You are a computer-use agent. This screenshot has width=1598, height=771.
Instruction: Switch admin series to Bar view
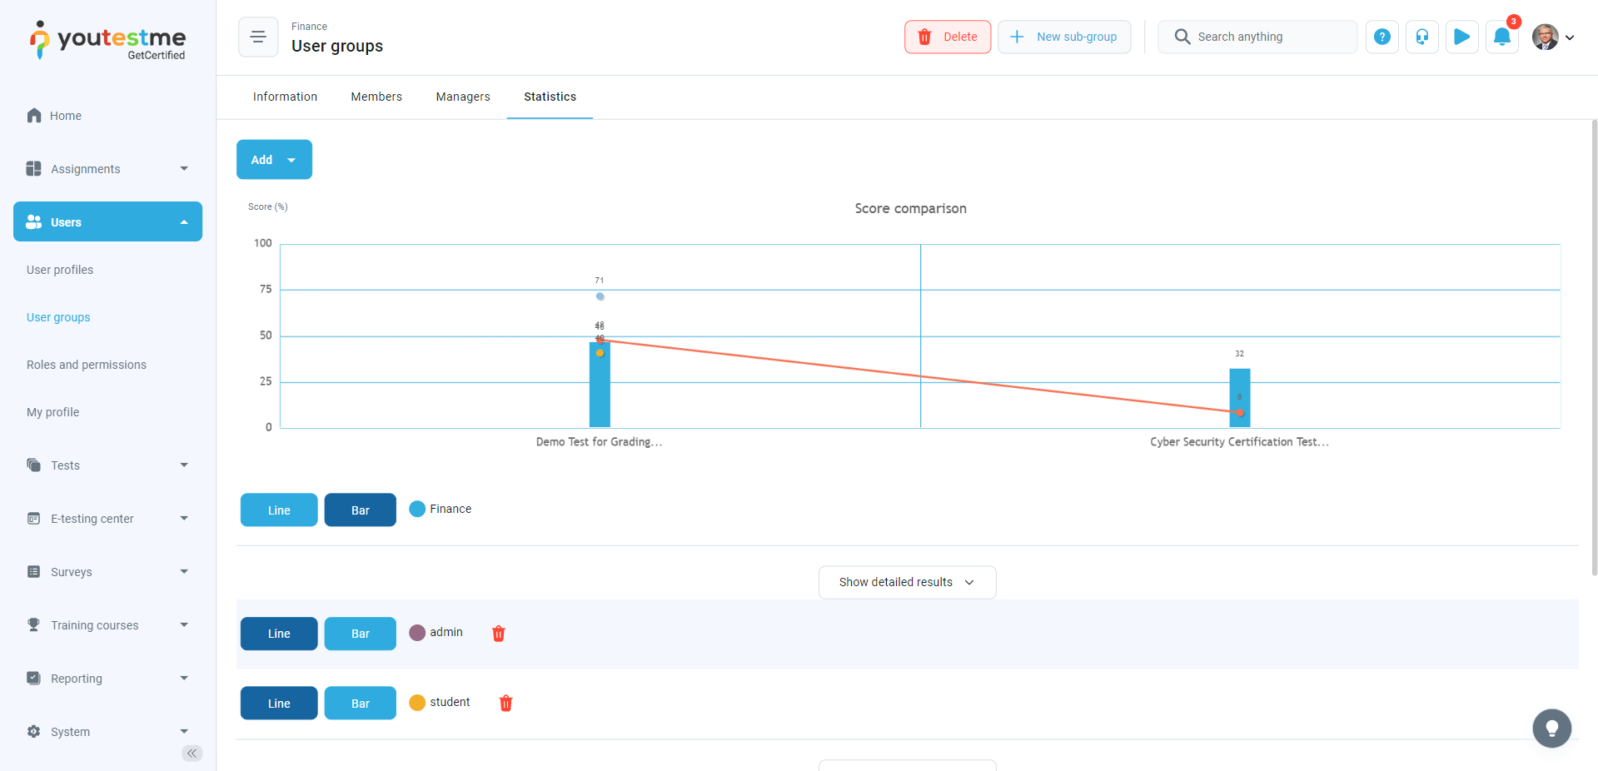click(x=360, y=634)
